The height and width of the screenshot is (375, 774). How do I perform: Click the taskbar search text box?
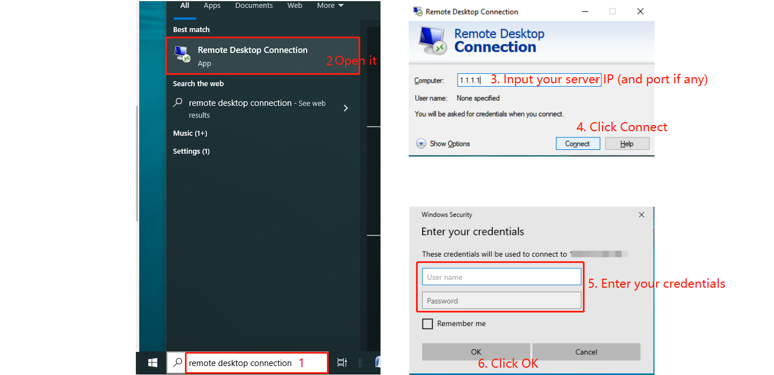256,363
